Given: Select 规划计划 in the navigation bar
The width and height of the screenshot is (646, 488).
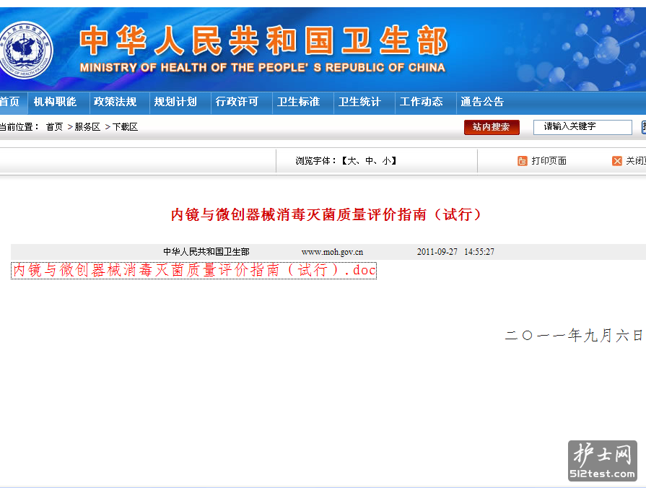Looking at the screenshot, I should pos(175,102).
